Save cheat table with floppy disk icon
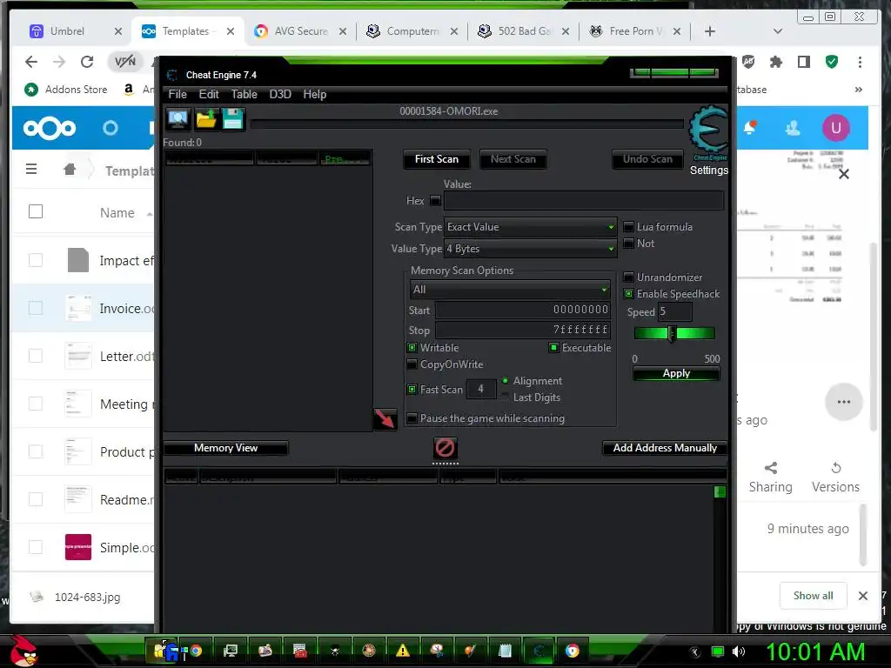Screen dimensions: 891x668 point(232,119)
